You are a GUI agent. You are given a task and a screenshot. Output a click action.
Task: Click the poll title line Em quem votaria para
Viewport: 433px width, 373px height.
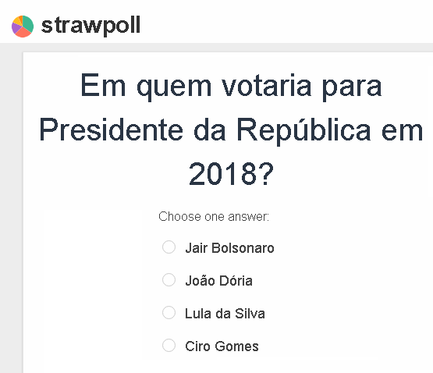pyautogui.click(x=231, y=86)
